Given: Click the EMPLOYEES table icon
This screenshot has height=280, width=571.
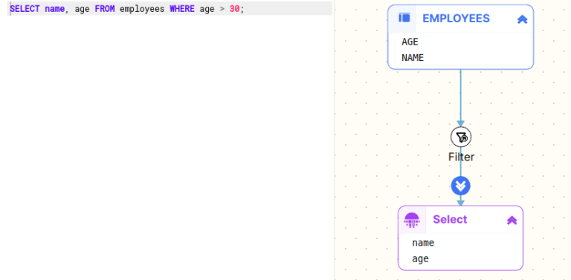Looking at the screenshot, I should (404, 18).
